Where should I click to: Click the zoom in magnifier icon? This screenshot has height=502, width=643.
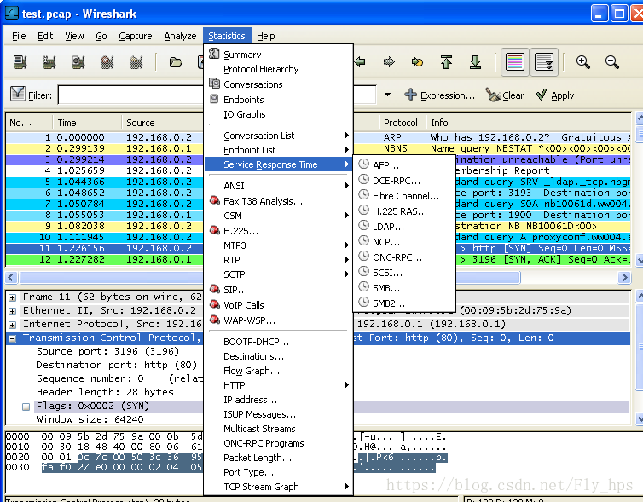582,62
